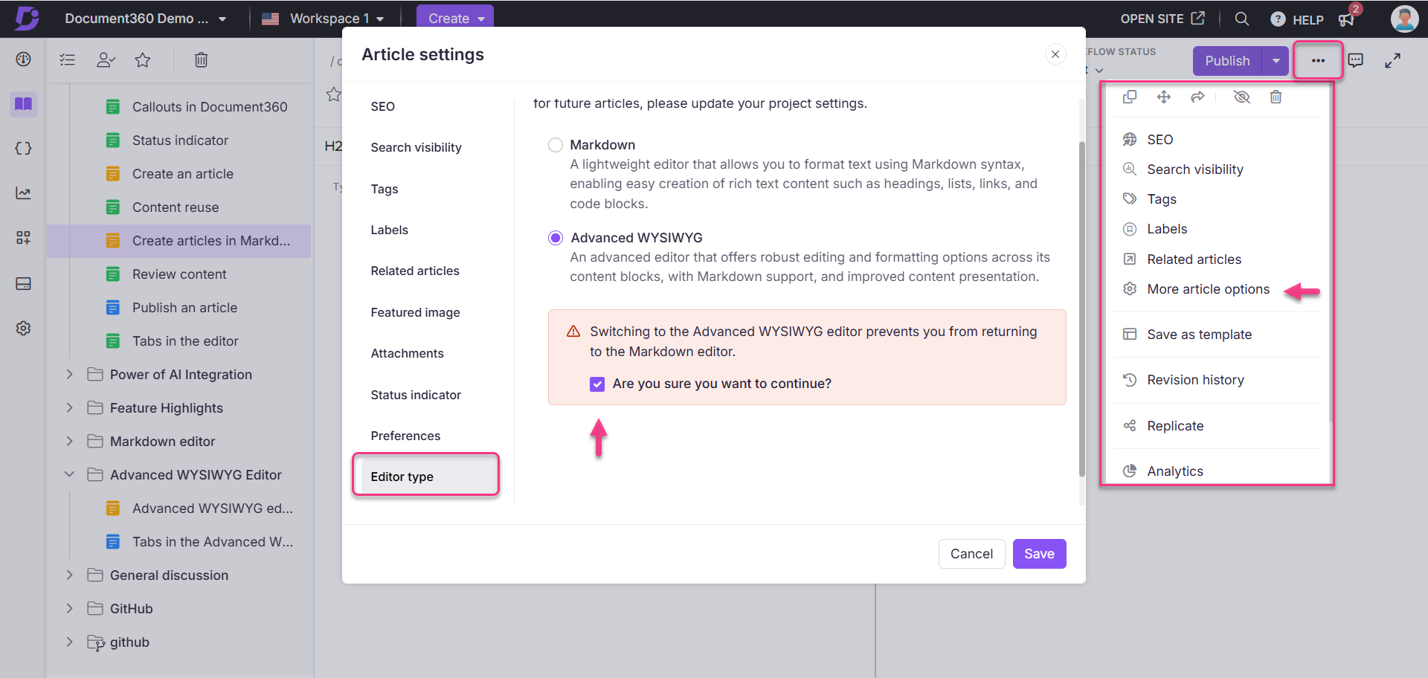Open the Preferences settings tab

tap(405, 436)
